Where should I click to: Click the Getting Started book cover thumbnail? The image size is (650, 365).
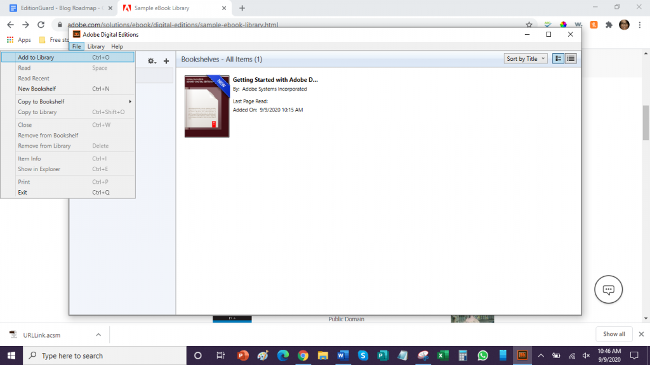pyautogui.click(x=207, y=106)
